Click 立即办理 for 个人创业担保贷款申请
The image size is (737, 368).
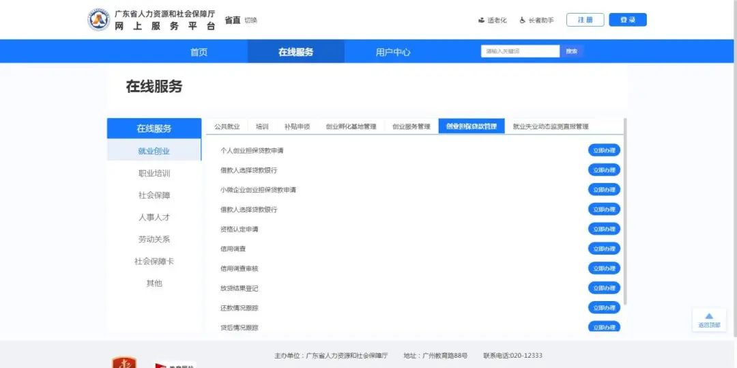pos(604,150)
